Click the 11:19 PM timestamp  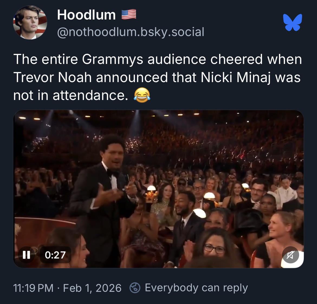(x=33, y=288)
